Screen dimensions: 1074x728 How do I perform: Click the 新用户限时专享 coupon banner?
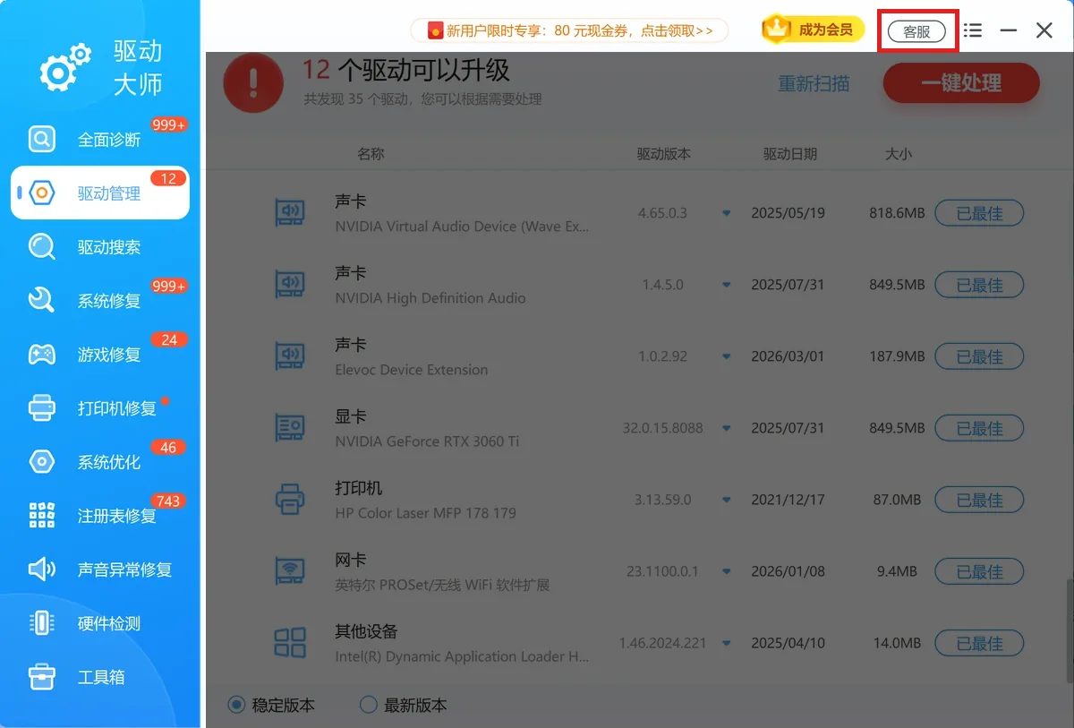tap(570, 30)
